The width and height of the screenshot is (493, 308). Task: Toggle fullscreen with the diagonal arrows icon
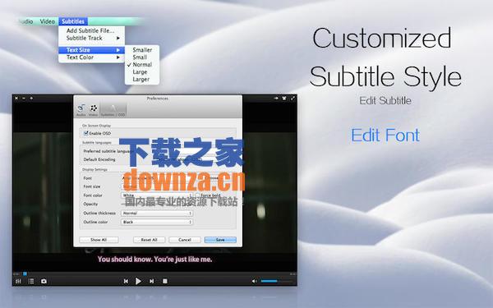point(293,99)
